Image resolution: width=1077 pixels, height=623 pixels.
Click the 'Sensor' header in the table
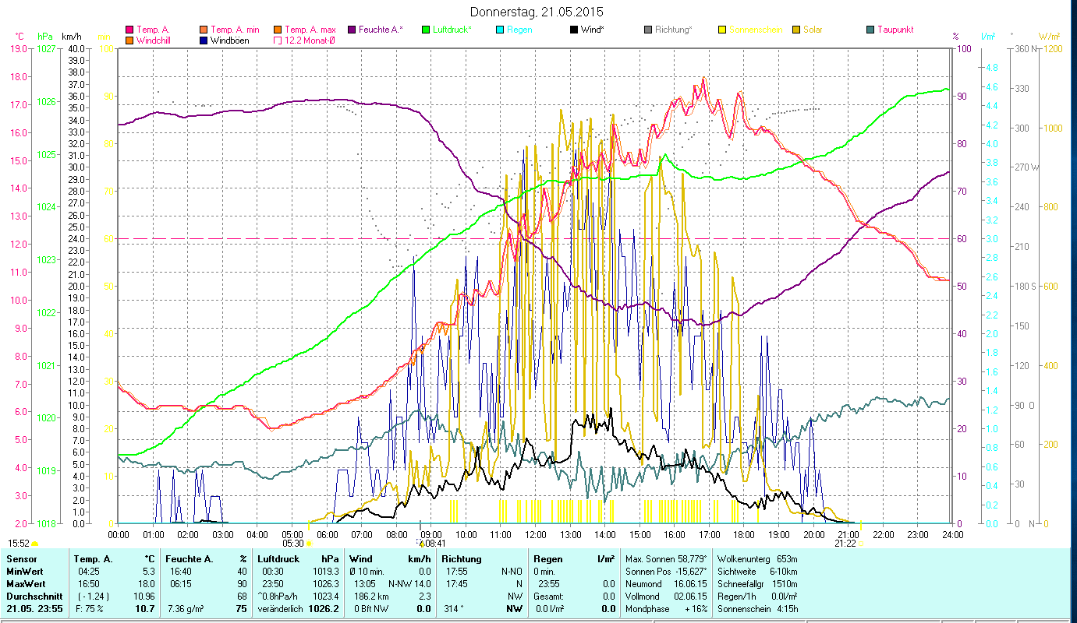click(20, 559)
